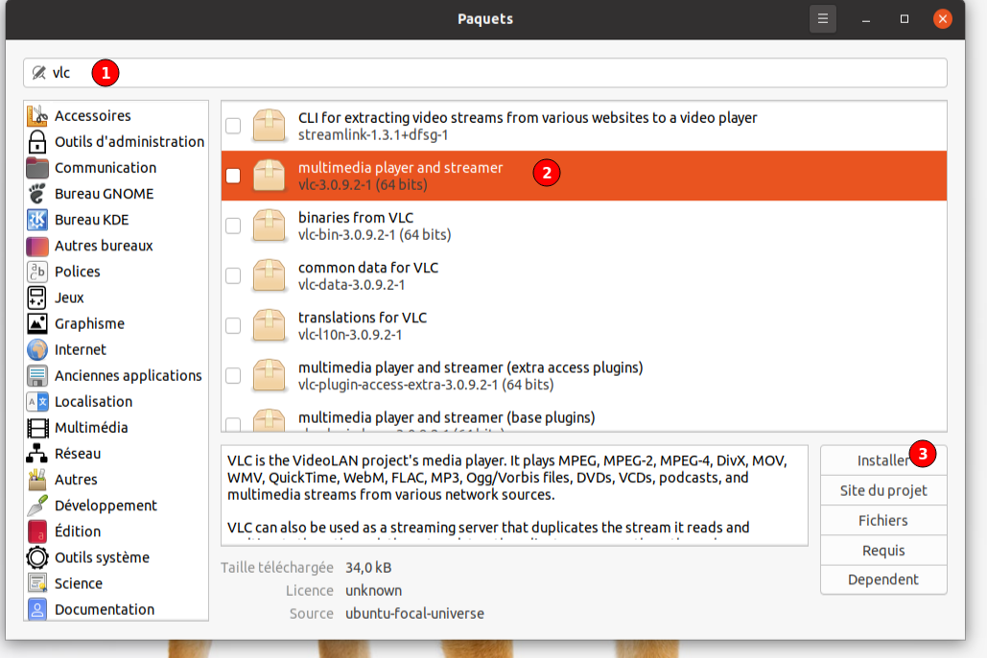Screen dimensions: 987x658
Task: Select the Communication folder icon
Action: (x=37, y=168)
